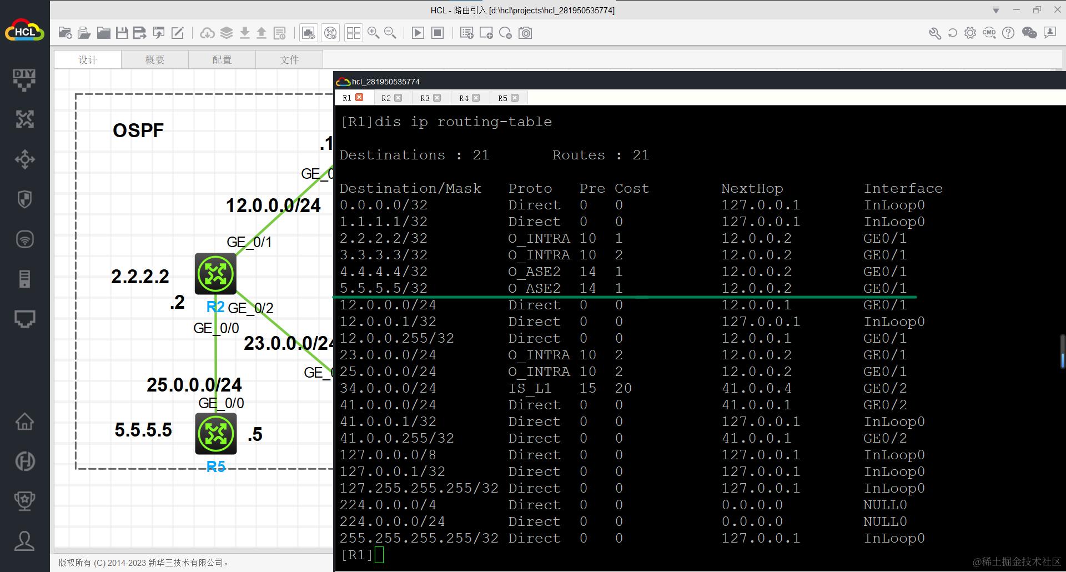Screen dimensions: 1066x572
Task: Open settings via the gear icon
Action: click(x=970, y=33)
